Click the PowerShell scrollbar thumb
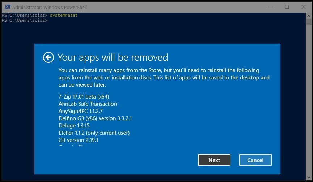 point(309,22)
